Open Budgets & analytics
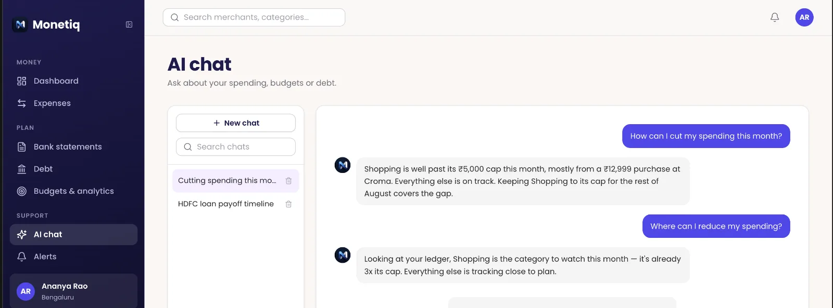Viewport: 833px width, 308px height. 73,191
